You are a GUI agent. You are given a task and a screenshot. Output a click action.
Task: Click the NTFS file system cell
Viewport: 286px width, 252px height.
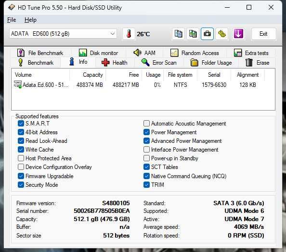pyautogui.click(x=180, y=85)
